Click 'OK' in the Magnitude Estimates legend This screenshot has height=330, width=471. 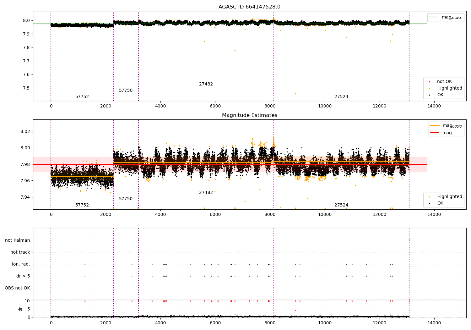click(440, 203)
